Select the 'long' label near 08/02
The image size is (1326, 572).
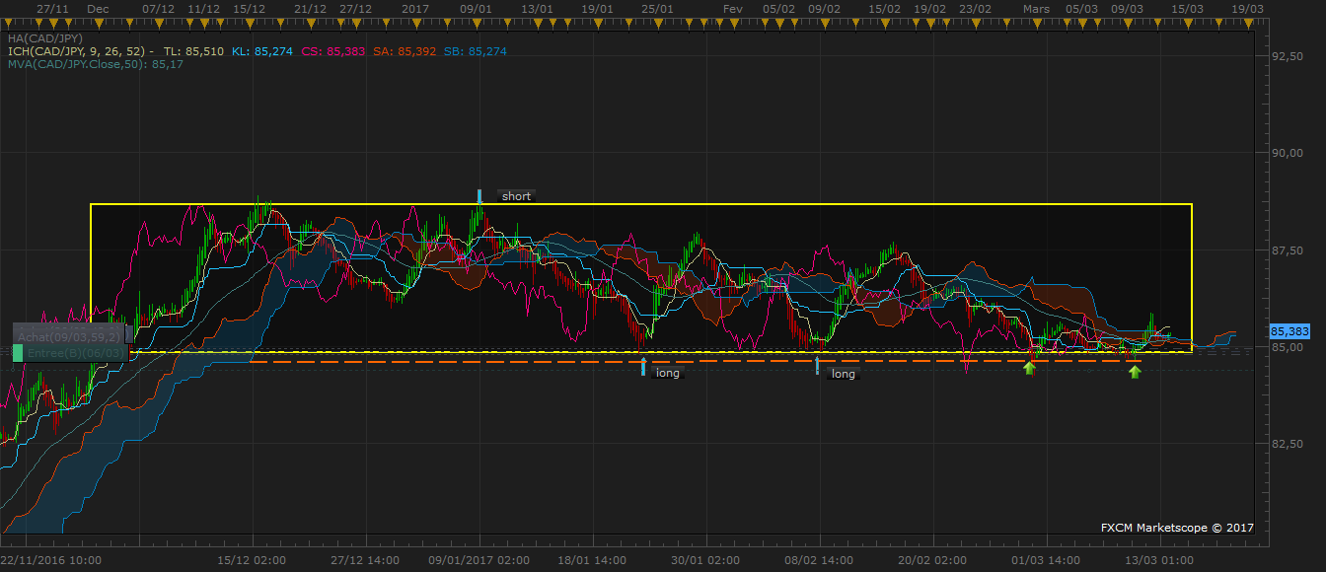pyautogui.click(x=844, y=374)
